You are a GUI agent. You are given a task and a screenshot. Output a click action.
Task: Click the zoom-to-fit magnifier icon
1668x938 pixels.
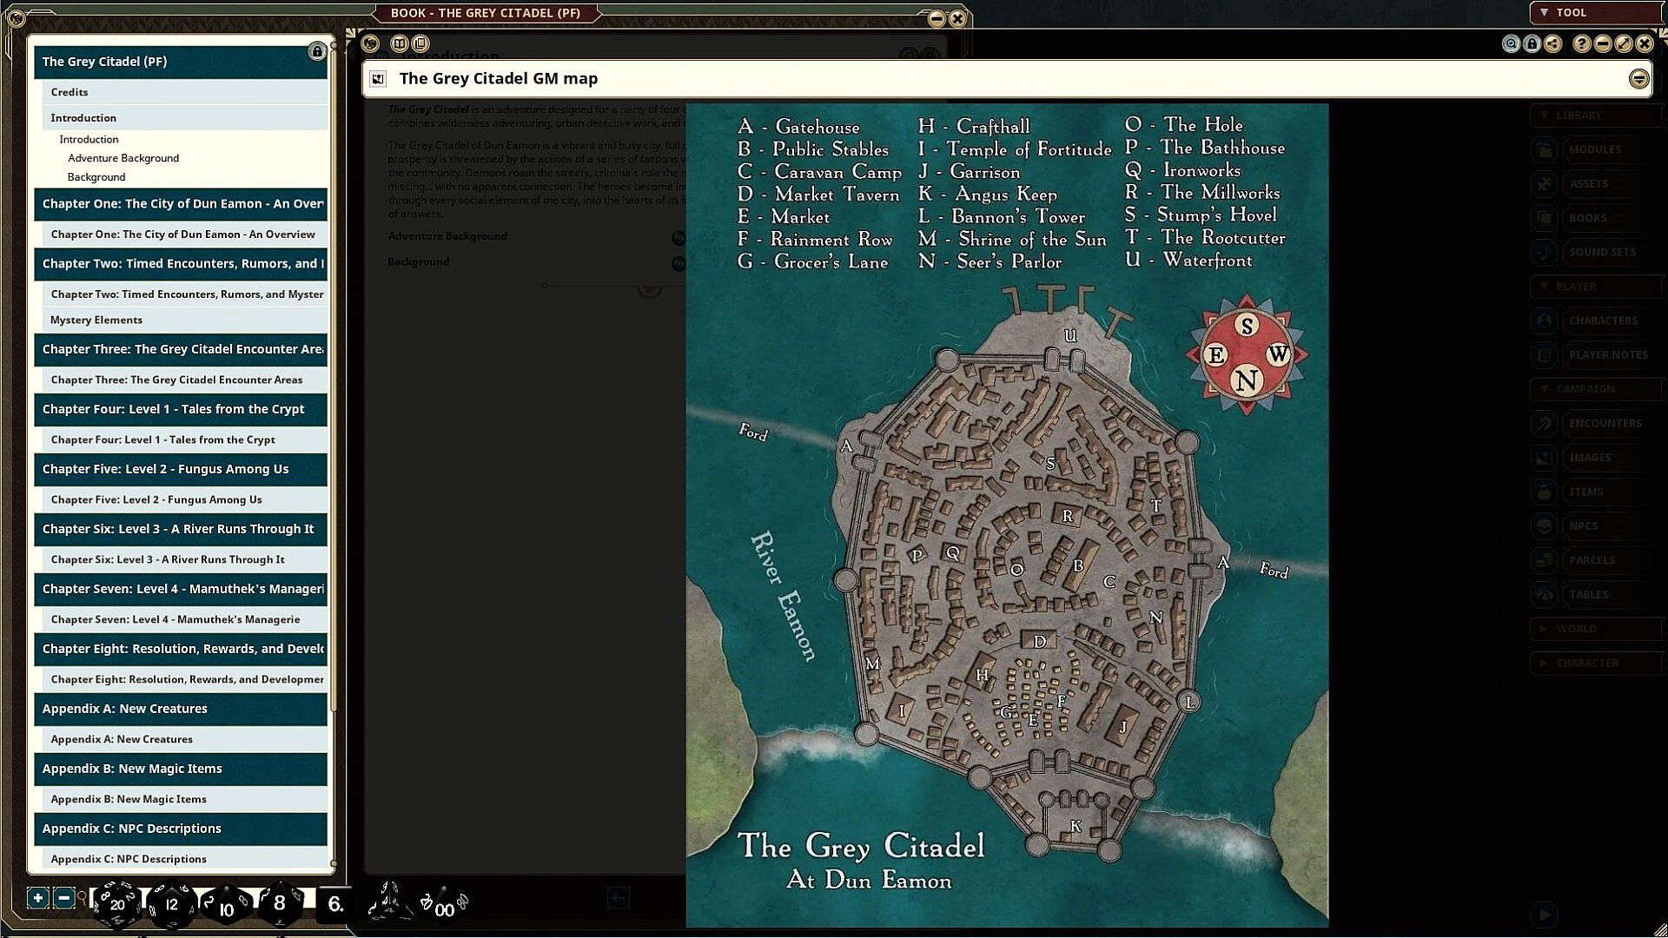[x=1511, y=43]
